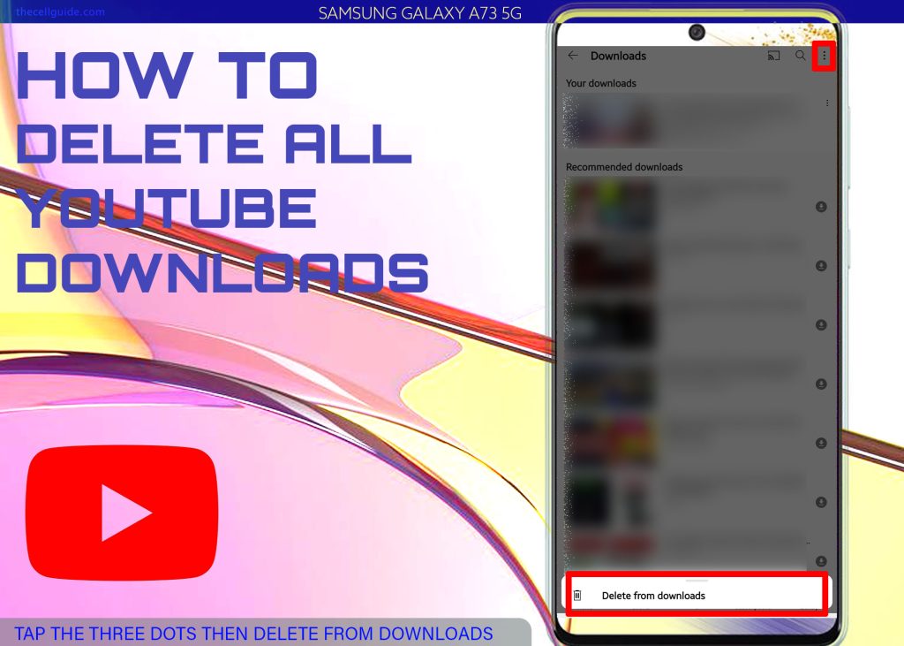
Task: Open the video thumbnail under Your downloads
Action: 609,121
